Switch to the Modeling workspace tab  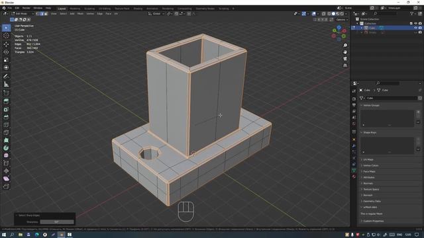[x=75, y=9]
